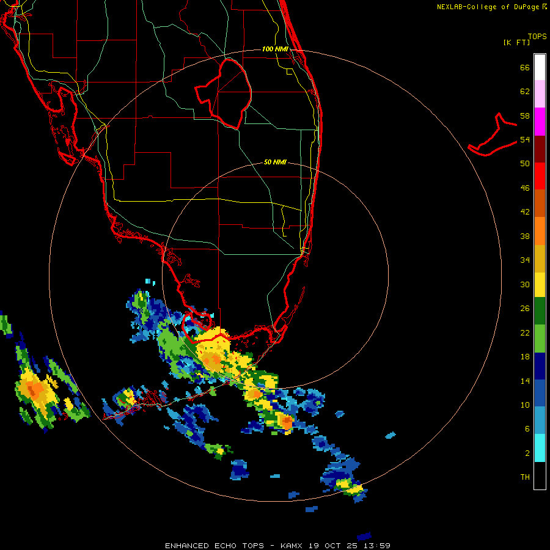
Task: Click the 42 value on the legend
Action: (525, 212)
